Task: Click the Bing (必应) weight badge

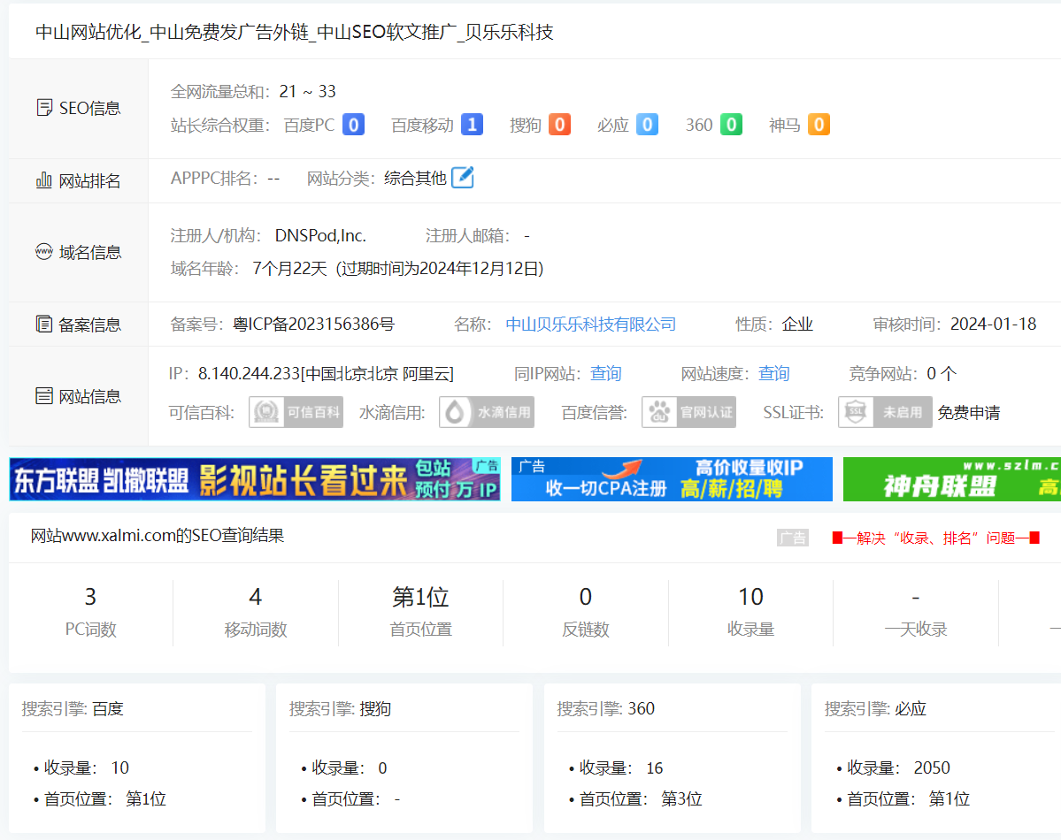Action: coord(647,125)
